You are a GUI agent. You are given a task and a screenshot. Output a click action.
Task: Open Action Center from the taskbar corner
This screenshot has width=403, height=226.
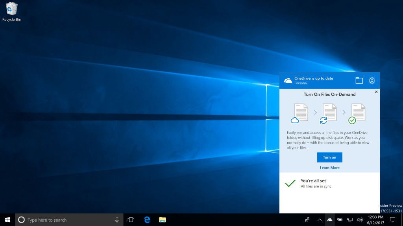(393, 220)
